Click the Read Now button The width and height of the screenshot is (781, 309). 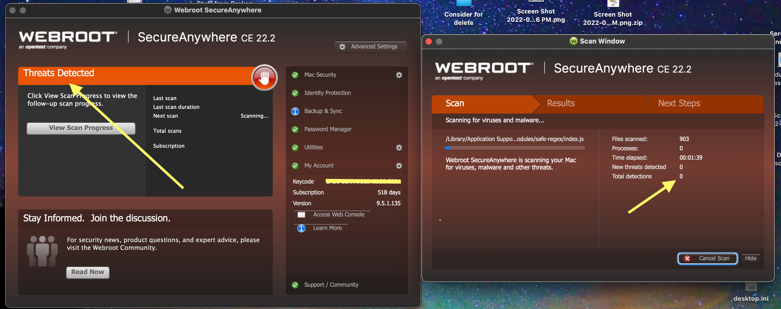click(88, 272)
